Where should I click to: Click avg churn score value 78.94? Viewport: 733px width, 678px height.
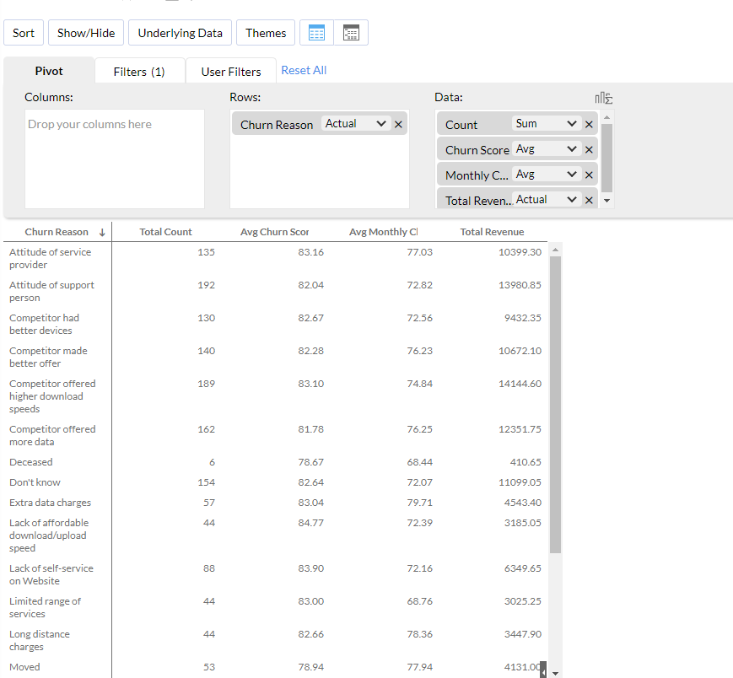311,667
